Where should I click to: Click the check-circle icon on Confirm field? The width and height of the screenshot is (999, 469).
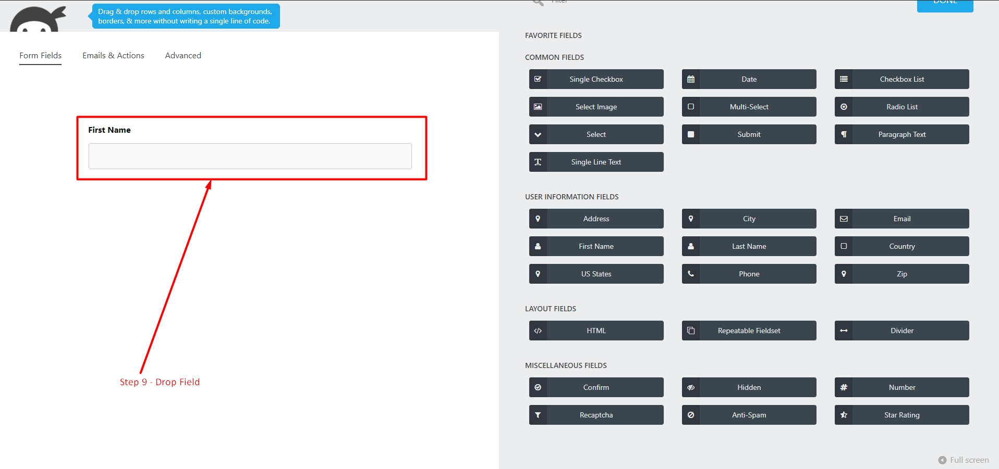pos(538,387)
